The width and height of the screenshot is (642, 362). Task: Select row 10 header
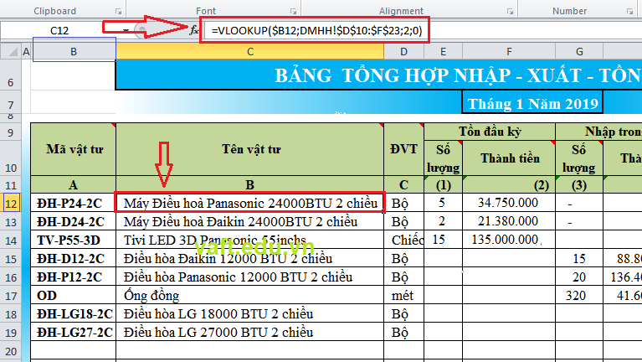[x=11, y=158]
